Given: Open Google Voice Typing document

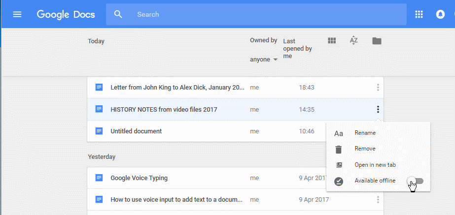Looking at the screenshot, I should click(139, 178).
